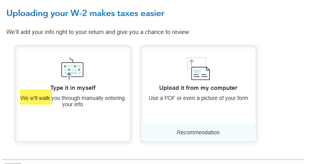318x164 pixels.
Task: Click the green upward arrow in the dotted box
Action: coord(191,62)
